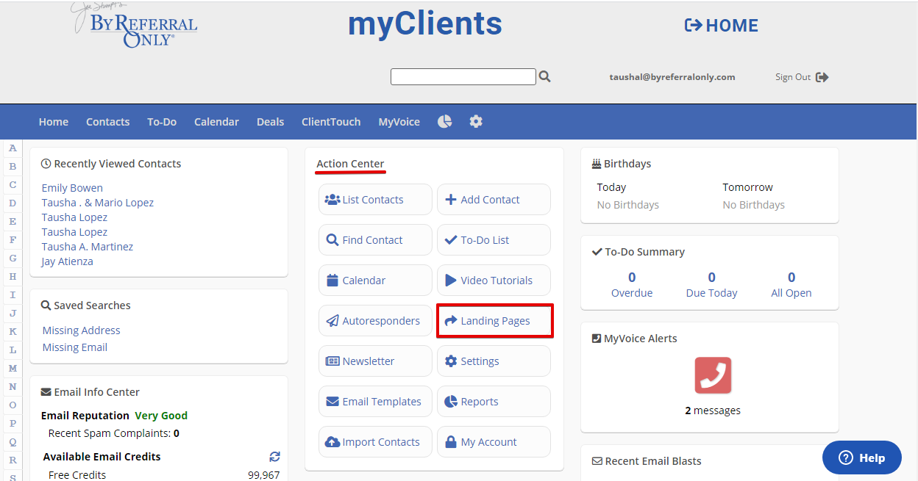The height and width of the screenshot is (481, 918).
Task: Open Email Templates
Action: point(375,402)
